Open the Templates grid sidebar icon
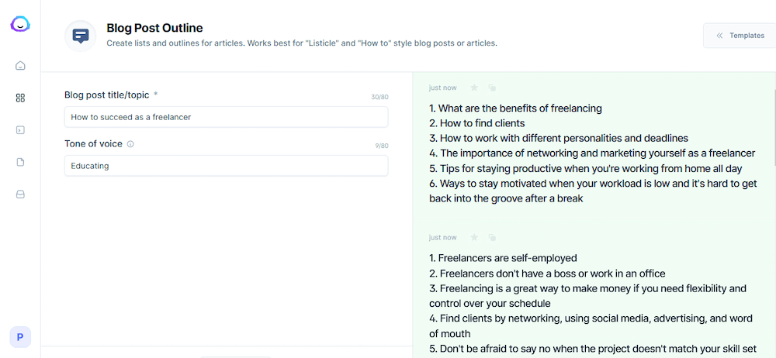This screenshot has width=776, height=358. (20, 98)
